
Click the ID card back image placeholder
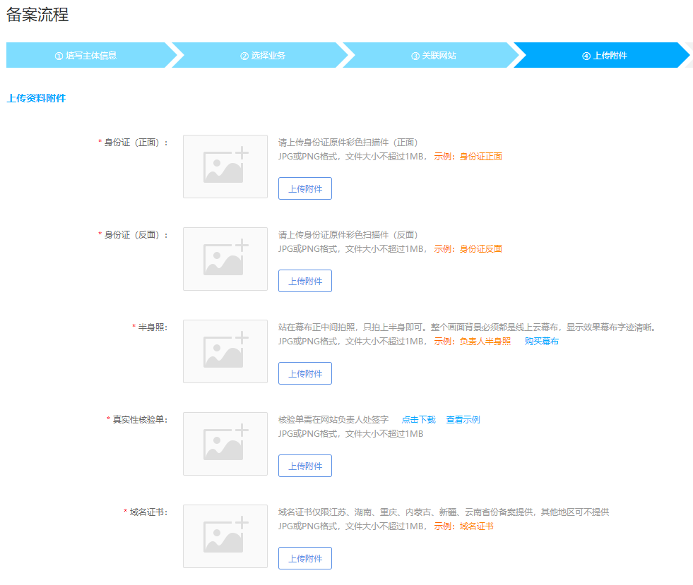(225, 259)
